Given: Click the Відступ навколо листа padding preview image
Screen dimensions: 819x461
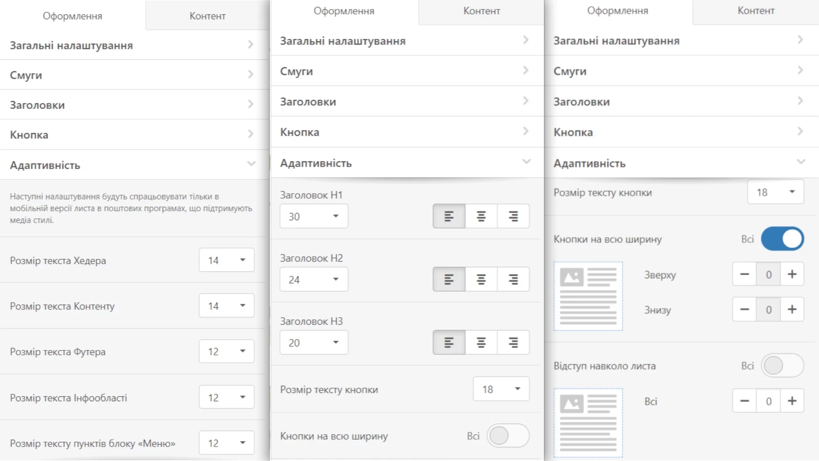Looking at the screenshot, I should pos(588,423).
